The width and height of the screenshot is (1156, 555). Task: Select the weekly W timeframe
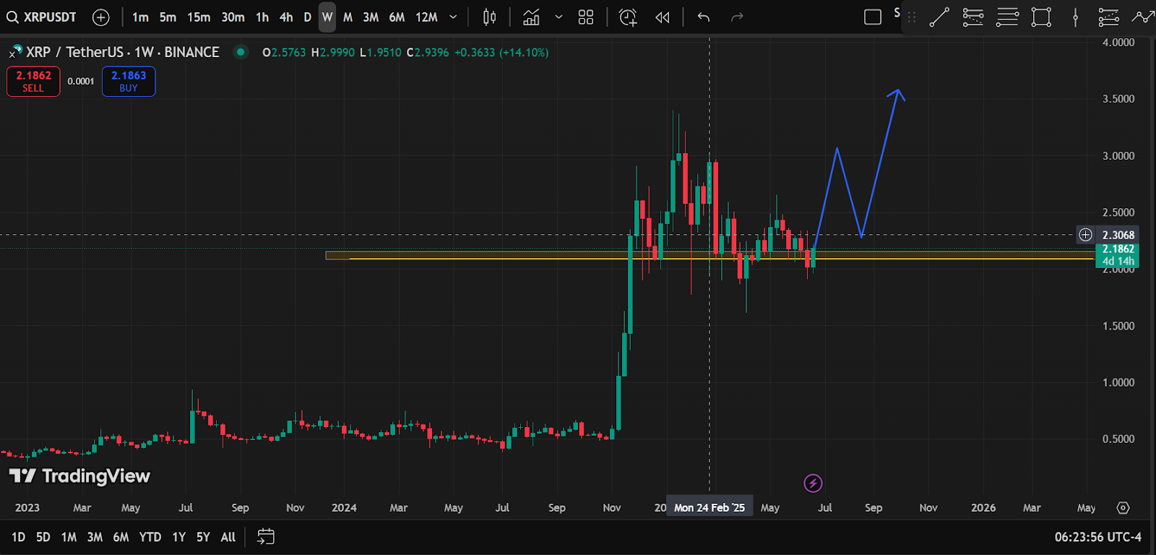pyautogui.click(x=327, y=17)
